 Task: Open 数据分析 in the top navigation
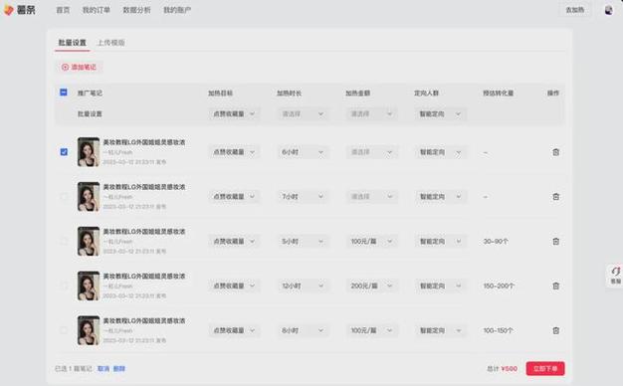pyautogui.click(x=136, y=10)
